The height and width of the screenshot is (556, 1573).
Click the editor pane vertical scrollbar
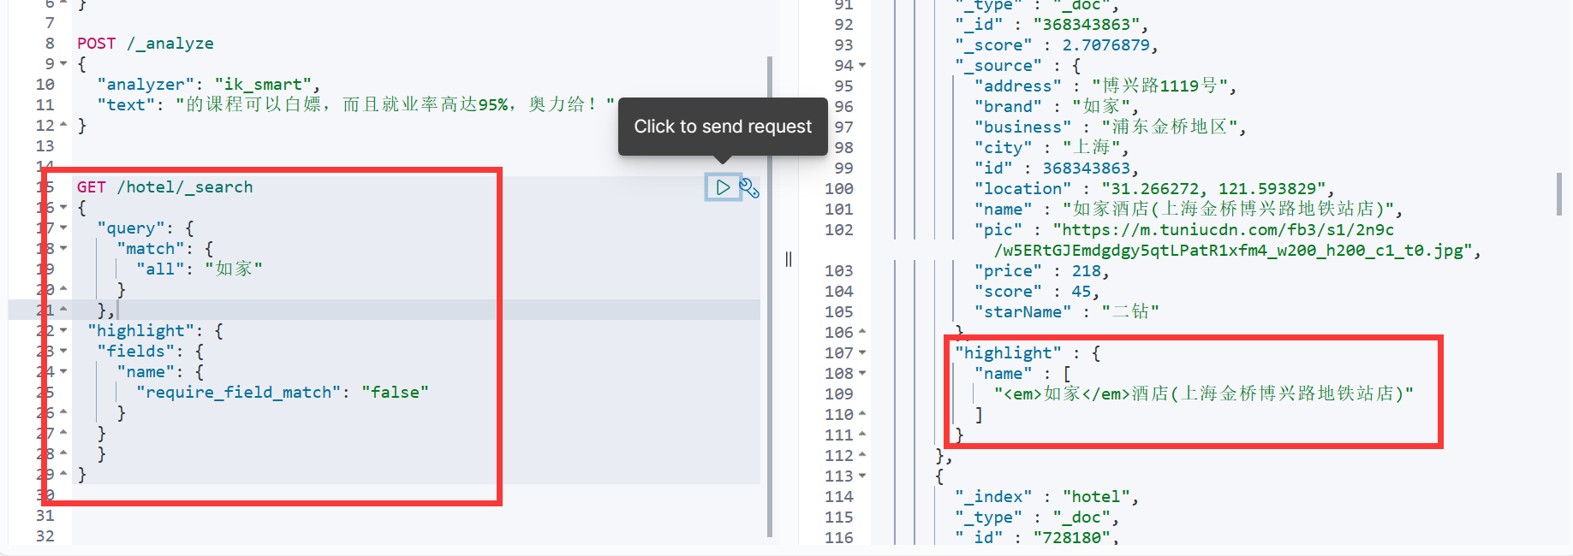click(770, 296)
